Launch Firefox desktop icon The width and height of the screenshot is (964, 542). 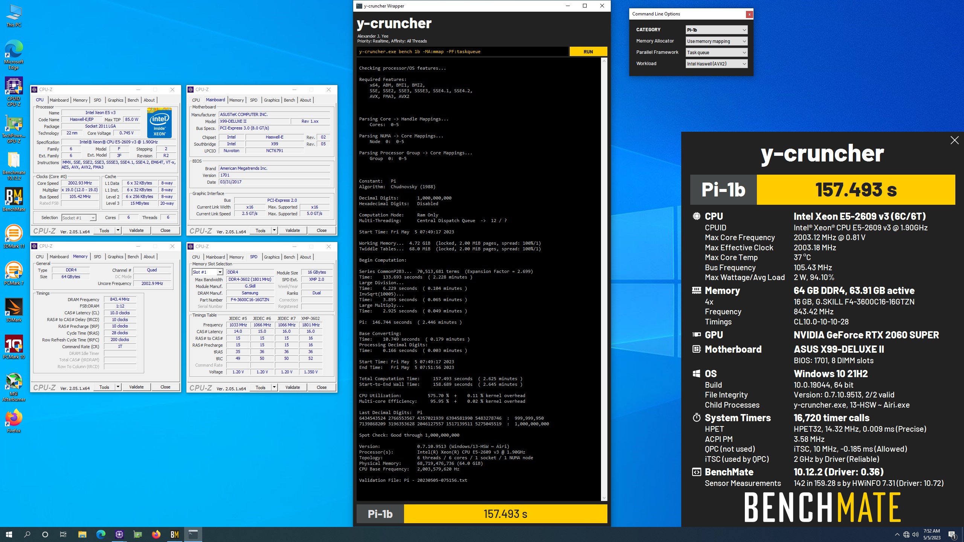pos(14,421)
